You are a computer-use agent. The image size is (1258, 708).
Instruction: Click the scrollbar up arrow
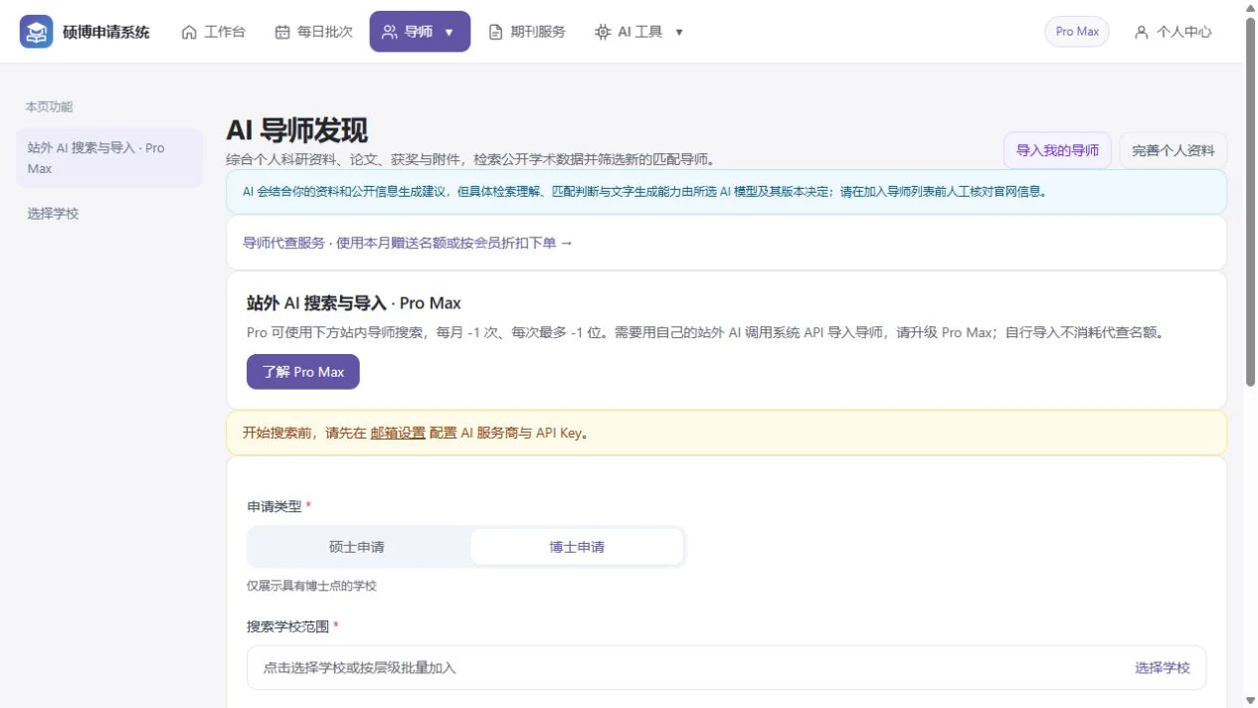[1250, 6]
